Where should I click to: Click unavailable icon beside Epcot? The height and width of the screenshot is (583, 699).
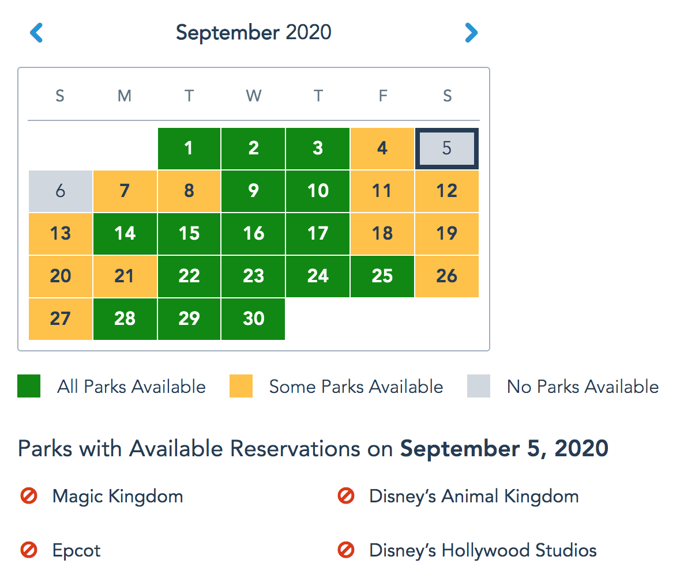tap(29, 550)
